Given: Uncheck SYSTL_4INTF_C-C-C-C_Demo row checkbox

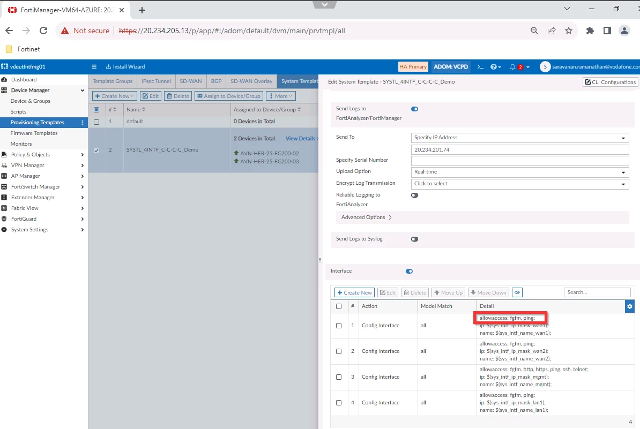Looking at the screenshot, I should [96, 150].
